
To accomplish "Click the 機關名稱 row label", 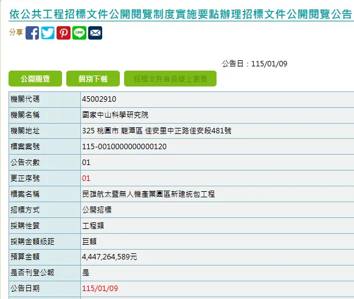I will (x=25, y=115).
